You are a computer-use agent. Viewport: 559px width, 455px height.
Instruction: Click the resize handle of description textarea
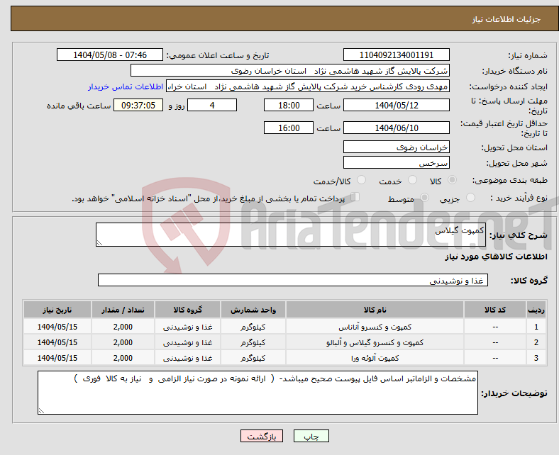click(99, 243)
